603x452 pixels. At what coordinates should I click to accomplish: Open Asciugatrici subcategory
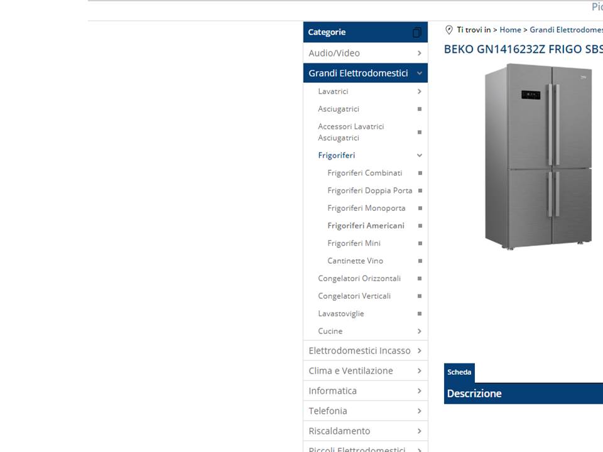point(339,109)
